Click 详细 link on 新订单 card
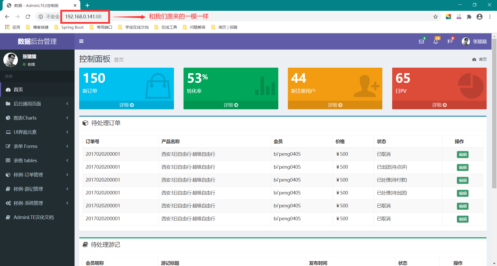Viewport: 497px width, 266px height. tap(126, 105)
